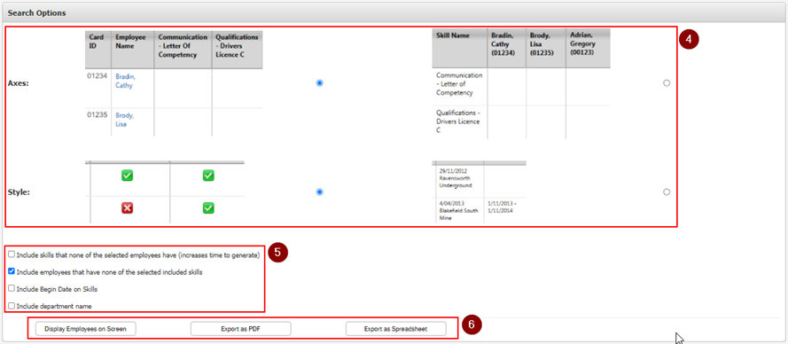The image size is (788, 344).
Task: Open the Bradin, Cathy employee link
Action: [126, 81]
